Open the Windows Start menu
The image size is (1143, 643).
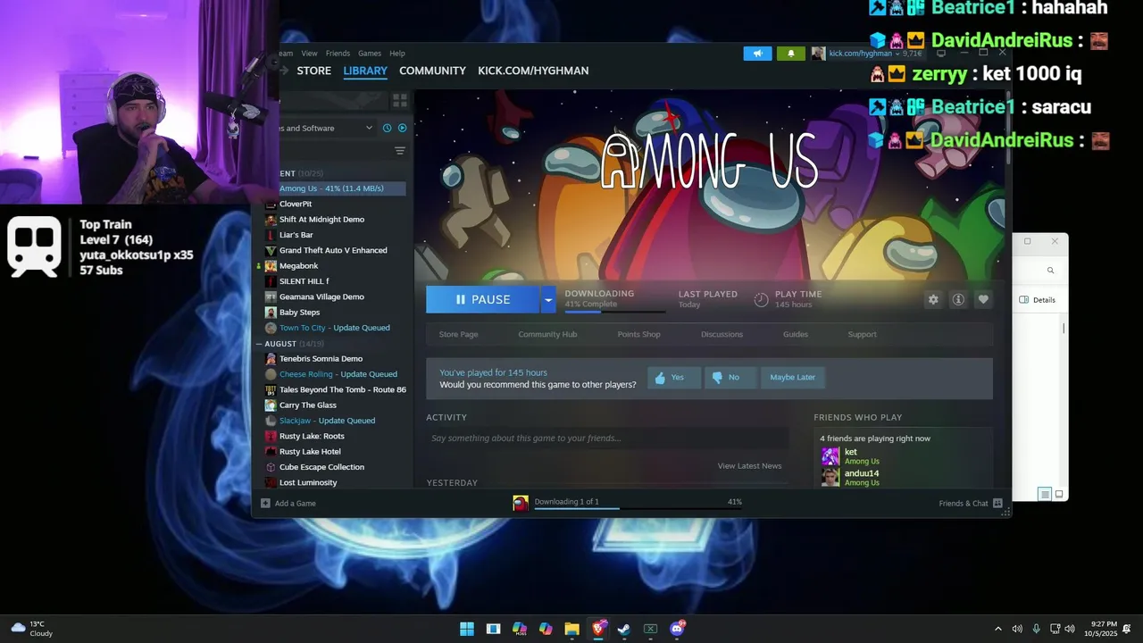(467, 629)
